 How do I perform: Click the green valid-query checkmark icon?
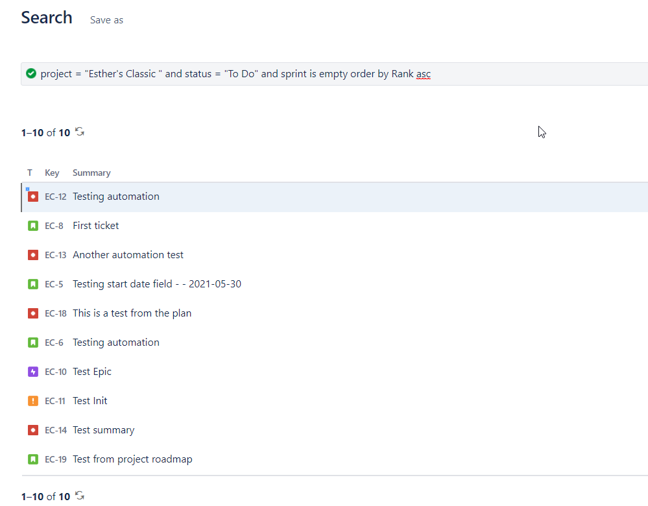click(30, 73)
